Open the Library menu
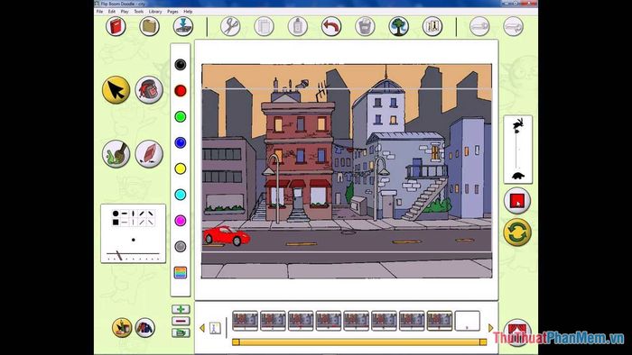Screen dimensions: 632x355 coord(155,12)
